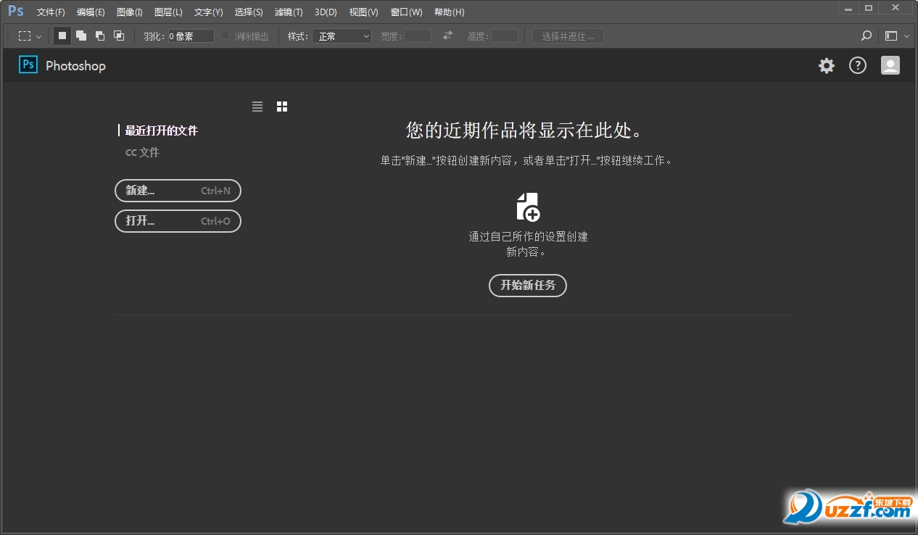Open the 文件(F) menu
The height and width of the screenshot is (535, 918).
(x=51, y=12)
